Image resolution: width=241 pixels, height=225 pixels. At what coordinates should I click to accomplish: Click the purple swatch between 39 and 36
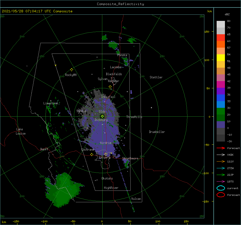point(221,91)
